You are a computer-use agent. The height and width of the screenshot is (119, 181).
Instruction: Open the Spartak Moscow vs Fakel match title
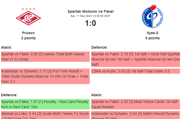[x=90, y=11]
